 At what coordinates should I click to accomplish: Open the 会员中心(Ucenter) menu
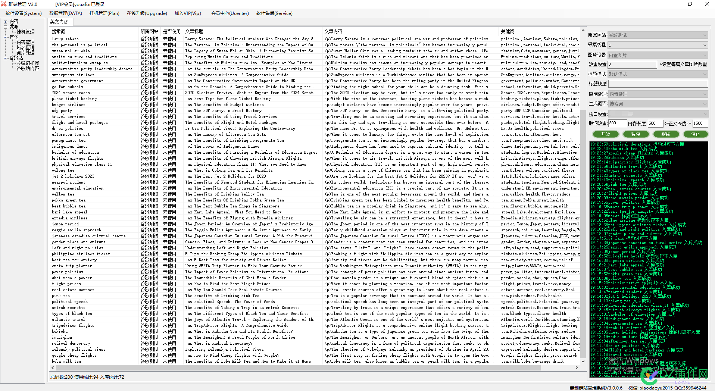pos(230,13)
